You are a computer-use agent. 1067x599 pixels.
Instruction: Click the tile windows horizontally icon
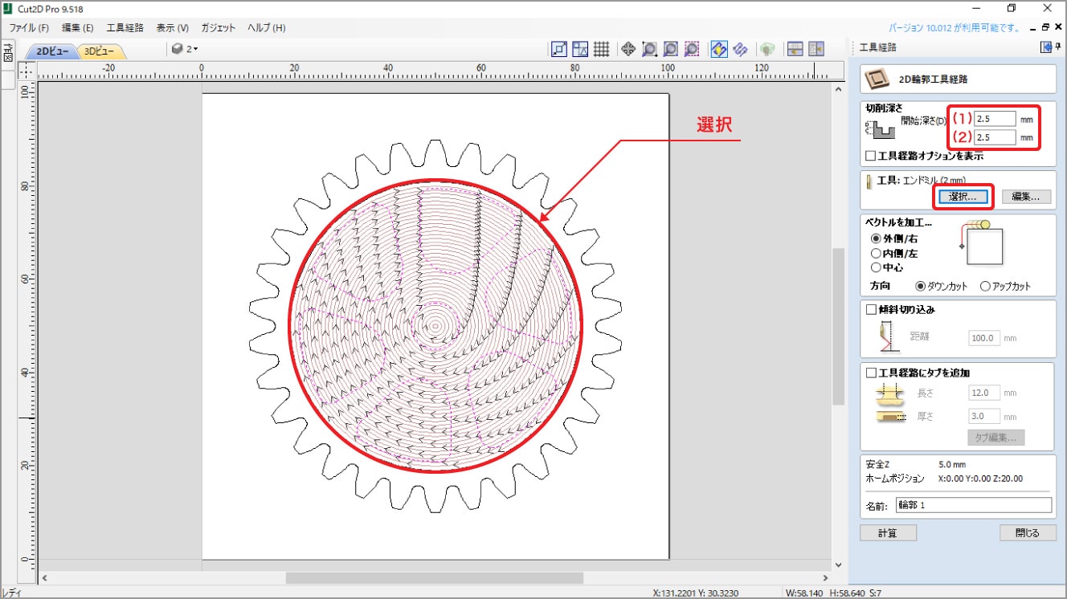(x=795, y=49)
